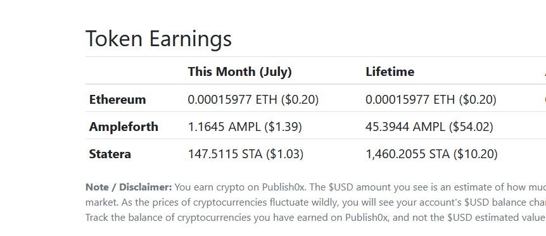
Task: Click the Statera row label
Action: (110, 154)
